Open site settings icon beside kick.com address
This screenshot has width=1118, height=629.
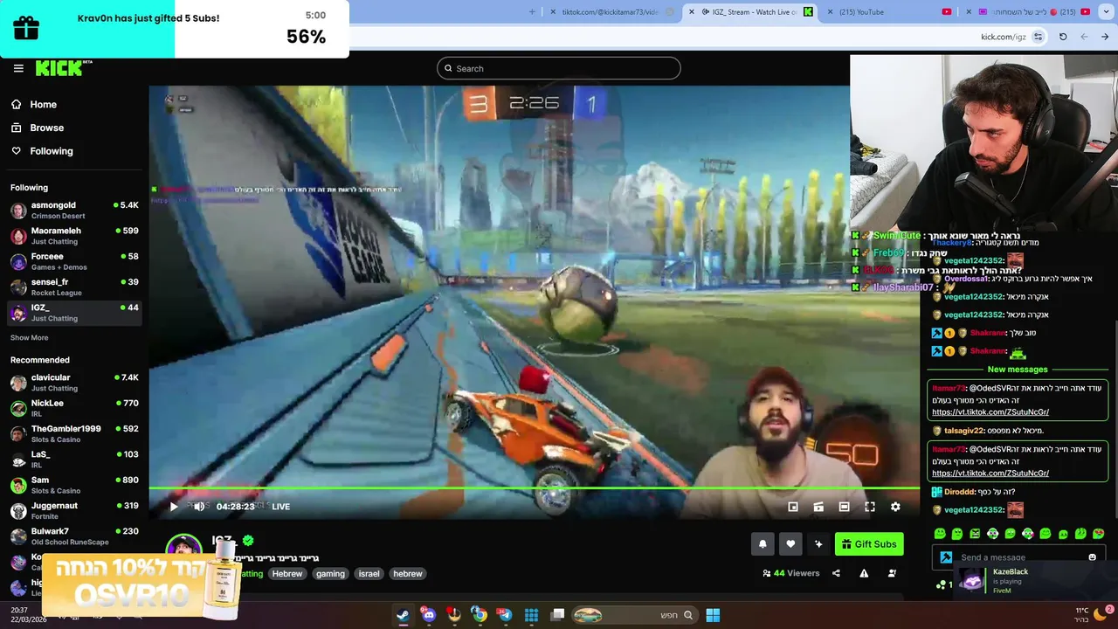tap(1038, 37)
